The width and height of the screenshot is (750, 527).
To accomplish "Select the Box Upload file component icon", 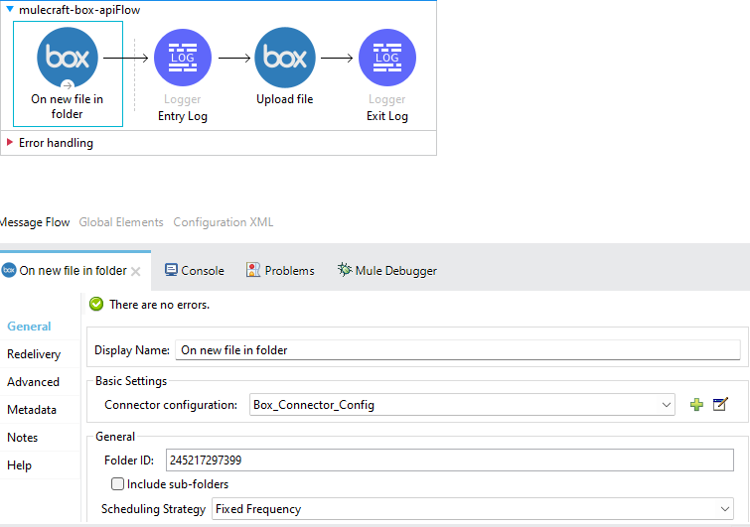I will tap(285, 58).
